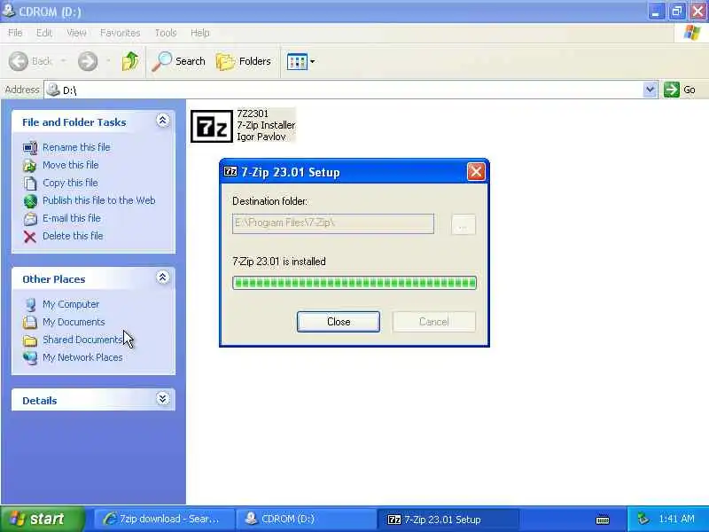709x532 pixels.
Task: Click the Go button by the address bar
Action: pyautogui.click(x=680, y=90)
